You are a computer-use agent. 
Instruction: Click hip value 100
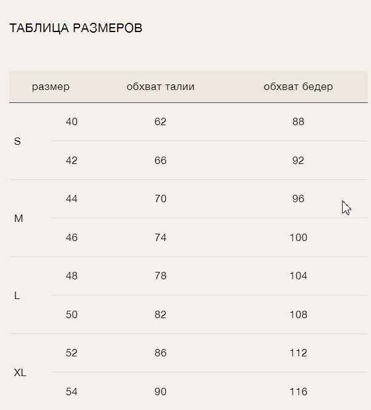point(298,238)
